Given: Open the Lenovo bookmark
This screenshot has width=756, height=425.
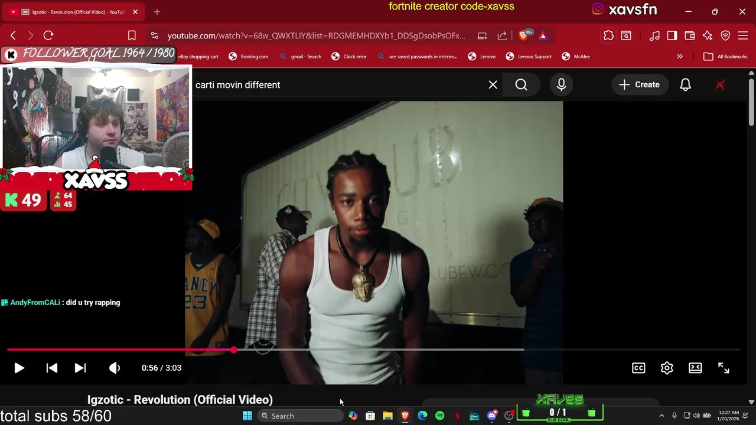Looking at the screenshot, I should [482, 57].
